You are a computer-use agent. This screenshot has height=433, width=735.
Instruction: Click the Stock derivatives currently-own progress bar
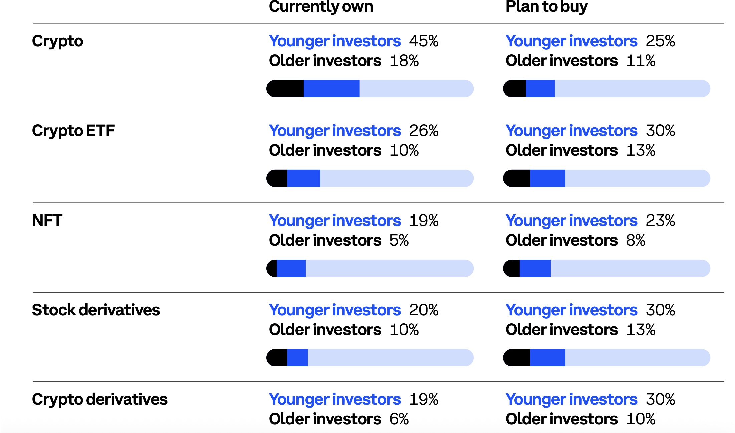370,358
